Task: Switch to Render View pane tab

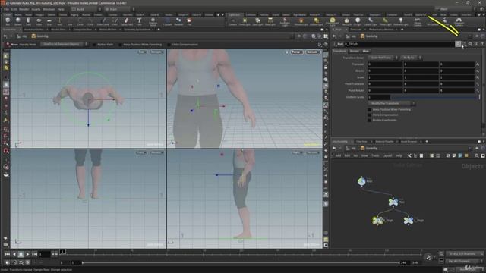Action: 58,30
